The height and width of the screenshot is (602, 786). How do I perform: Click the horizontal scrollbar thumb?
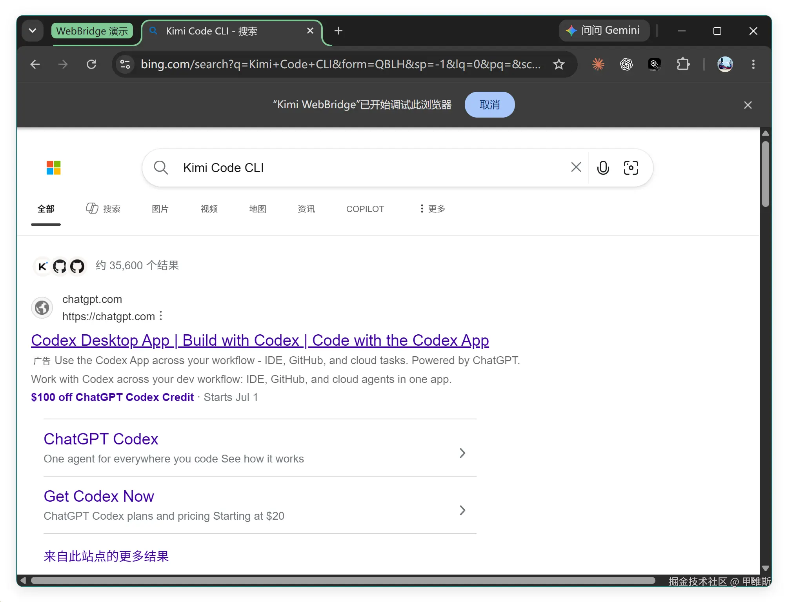(343, 580)
